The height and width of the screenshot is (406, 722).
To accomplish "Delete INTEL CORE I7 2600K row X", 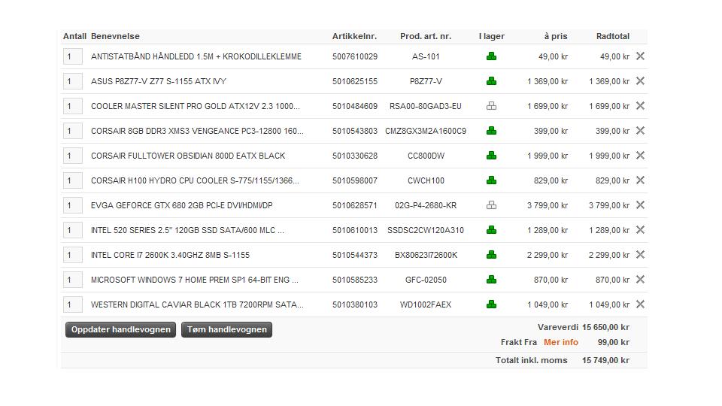I will coord(640,255).
